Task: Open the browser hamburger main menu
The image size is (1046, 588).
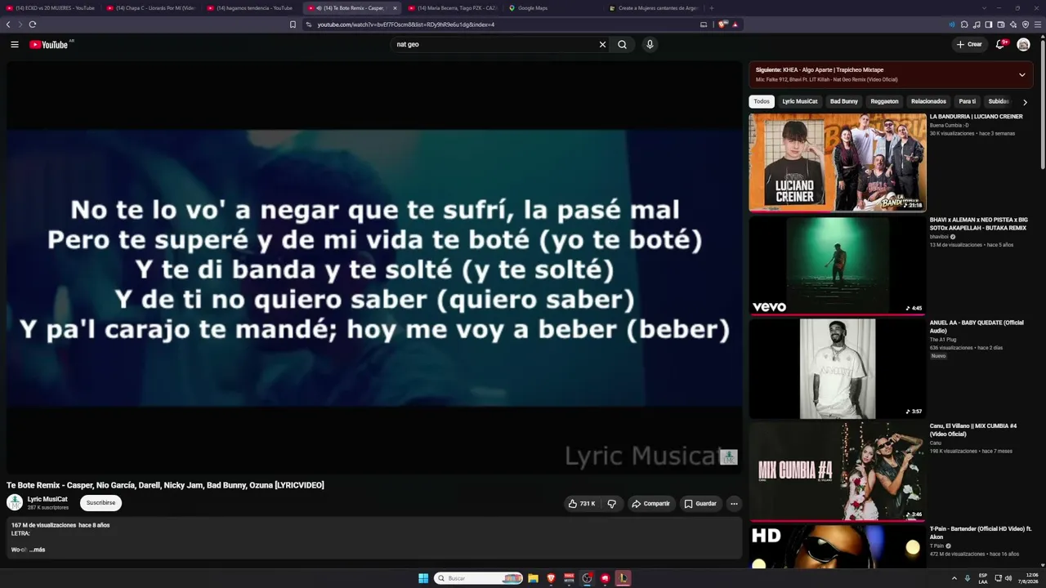Action: [x=1038, y=24]
